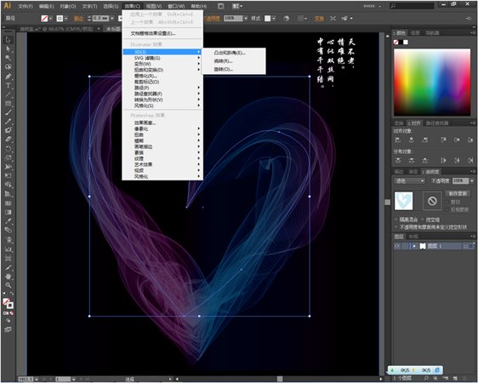Click the white swatch in Color panel
The image size is (478, 383).
click(x=406, y=42)
